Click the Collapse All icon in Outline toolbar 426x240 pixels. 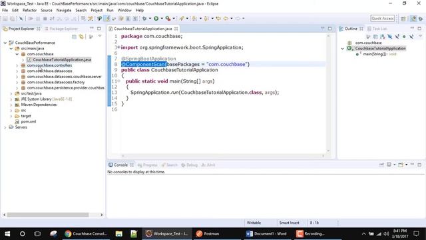[x=375, y=37]
